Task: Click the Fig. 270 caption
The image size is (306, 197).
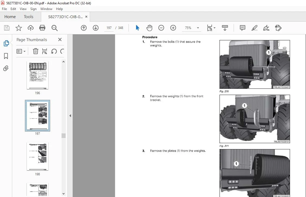Action: 224,91
